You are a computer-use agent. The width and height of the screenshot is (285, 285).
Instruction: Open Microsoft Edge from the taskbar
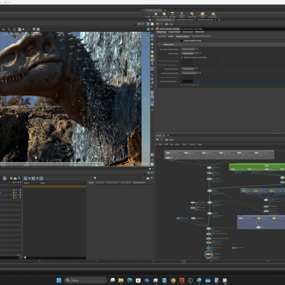[x=129, y=280]
